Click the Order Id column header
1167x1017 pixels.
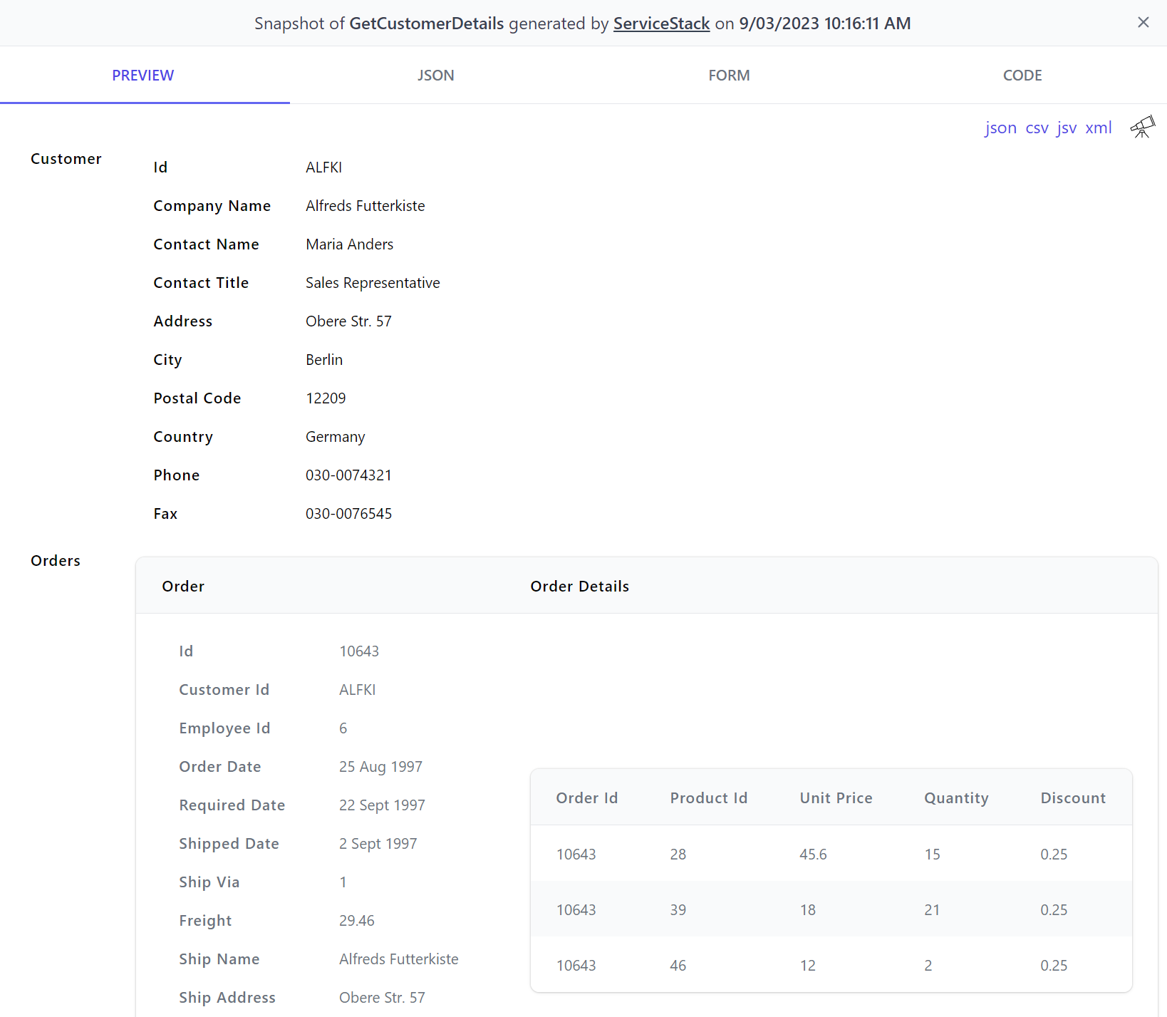click(587, 798)
